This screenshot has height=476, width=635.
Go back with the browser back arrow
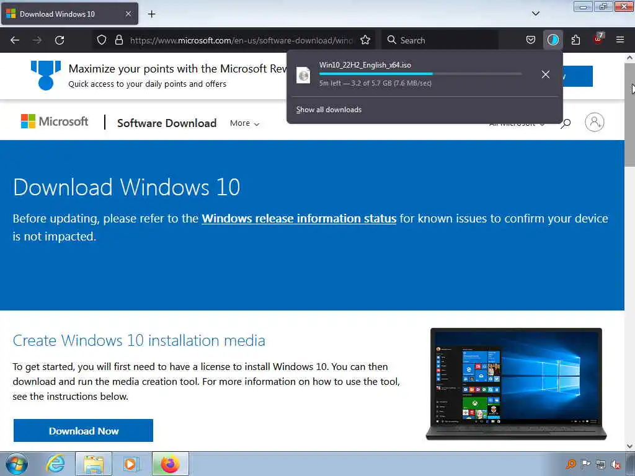[15, 40]
